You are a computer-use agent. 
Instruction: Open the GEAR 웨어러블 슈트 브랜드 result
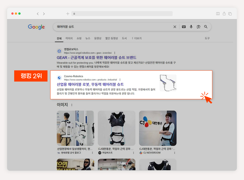pos(96,58)
